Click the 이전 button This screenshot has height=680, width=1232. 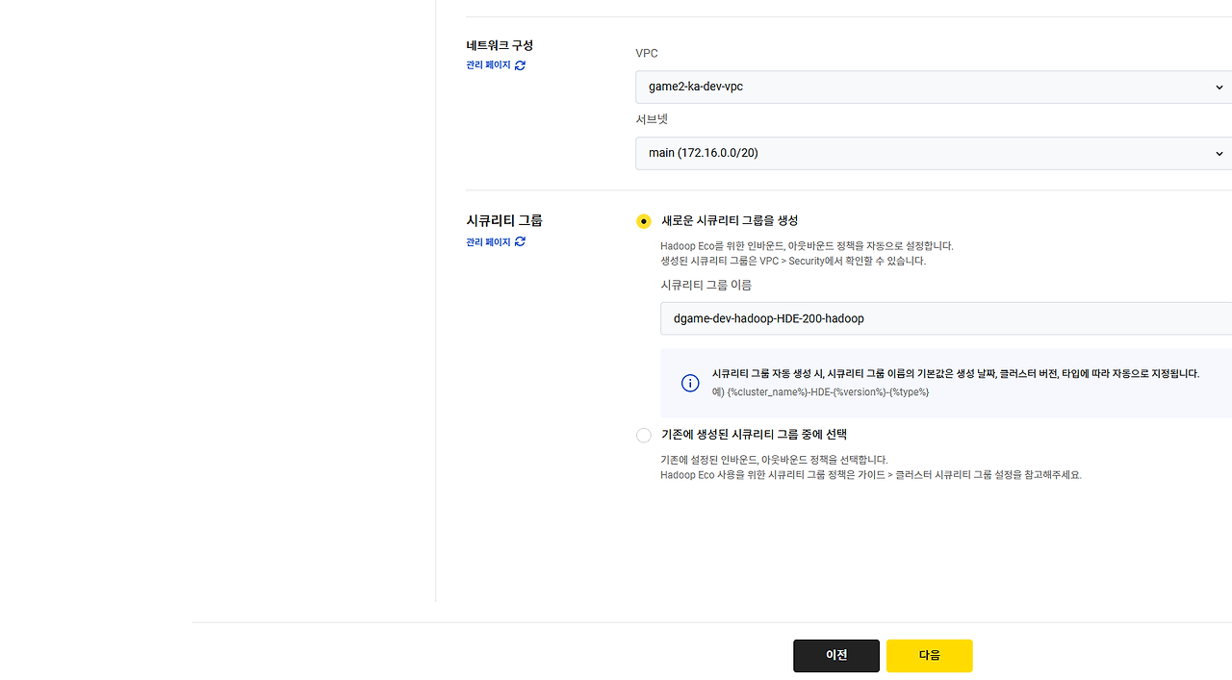(x=835, y=655)
